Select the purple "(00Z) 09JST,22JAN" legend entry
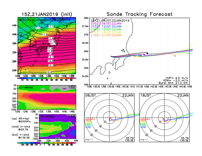The width and height of the screenshot is (202, 156). 106,23
